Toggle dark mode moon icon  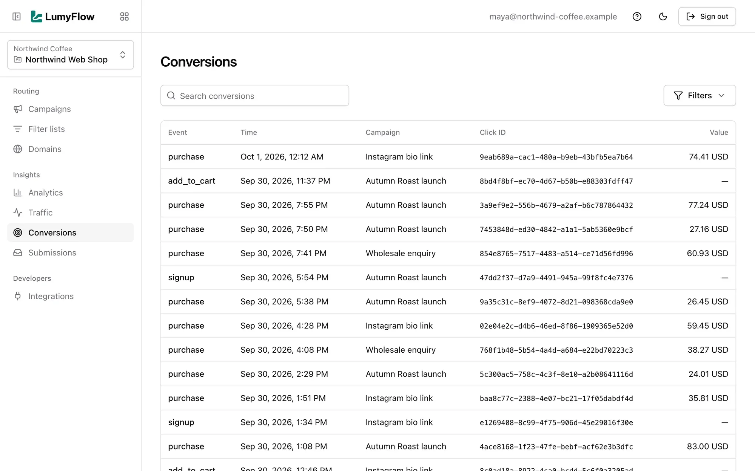point(663,17)
